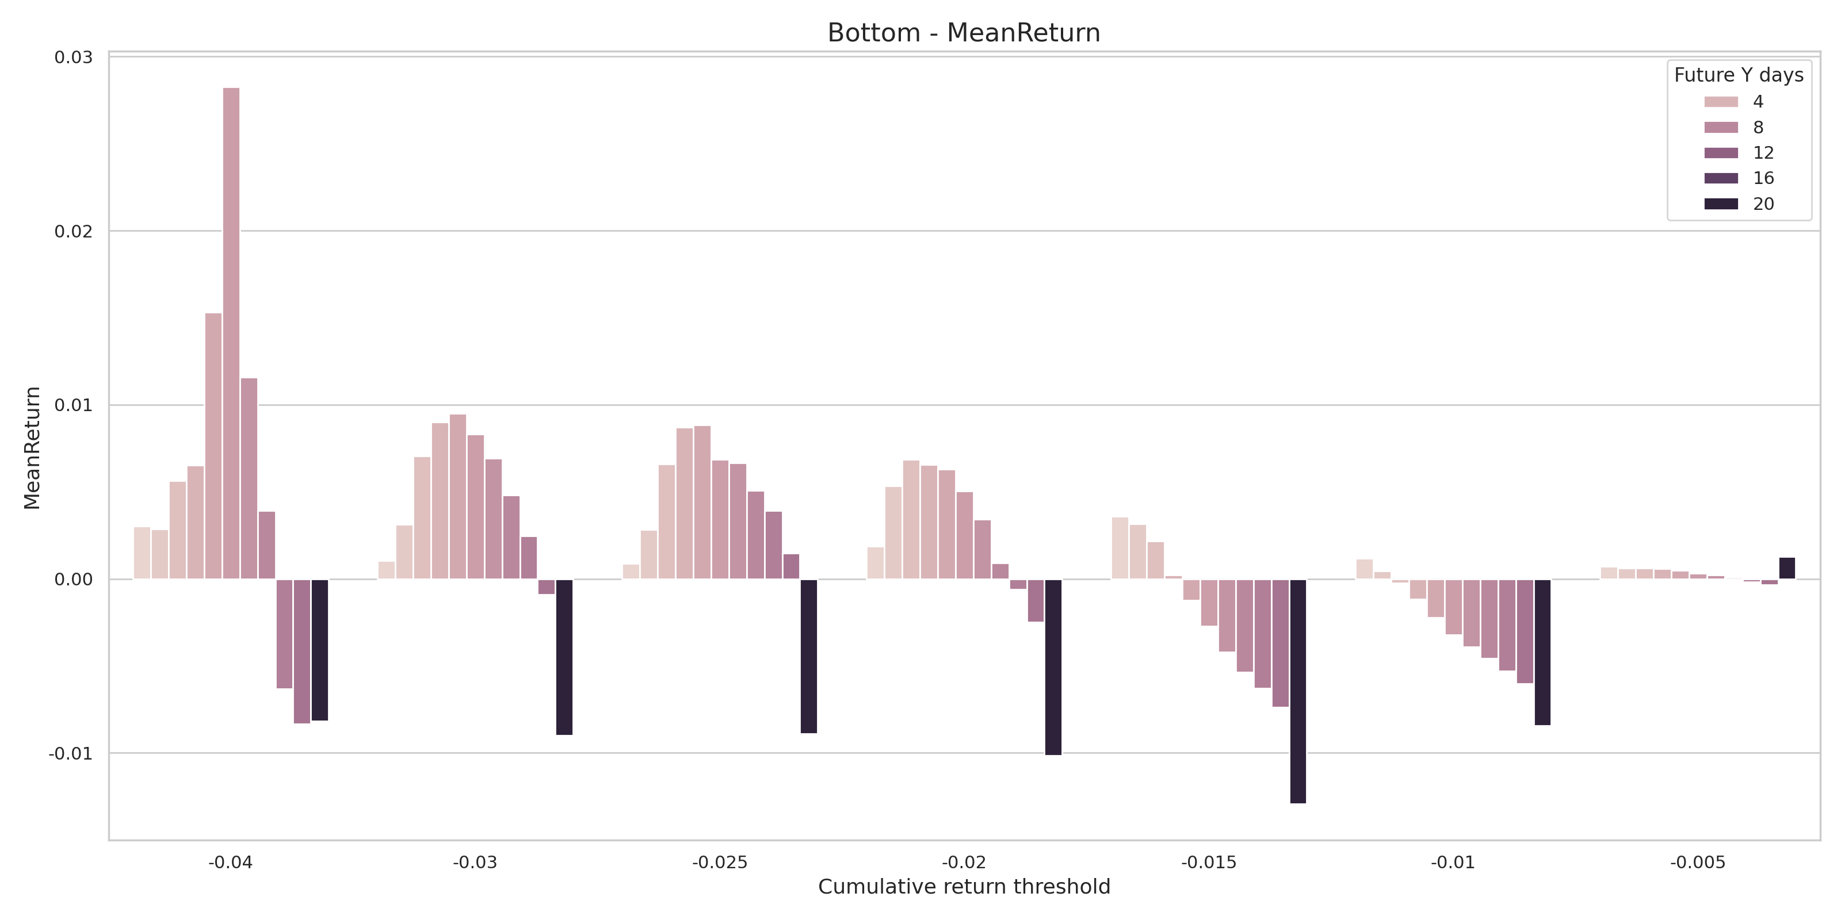
Task: Click the dark positive bar in the -0.005 group
Action: coord(1787,569)
